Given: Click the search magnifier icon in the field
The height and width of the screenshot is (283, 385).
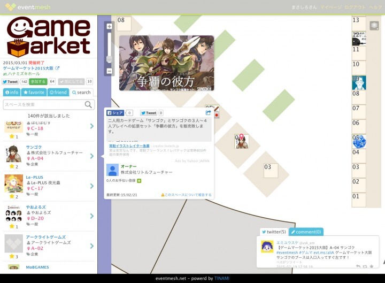Looking at the screenshot, I should [88, 105].
